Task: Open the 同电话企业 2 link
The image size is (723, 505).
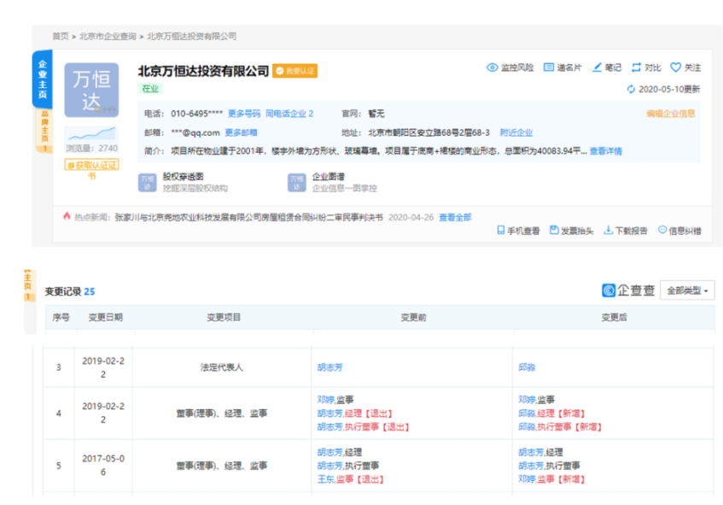Action: click(x=289, y=114)
